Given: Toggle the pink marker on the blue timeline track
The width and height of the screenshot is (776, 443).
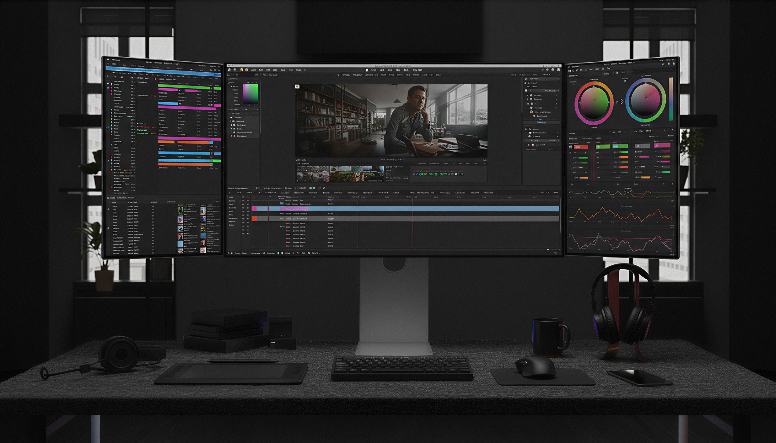Looking at the screenshot, I should (254, 209).
